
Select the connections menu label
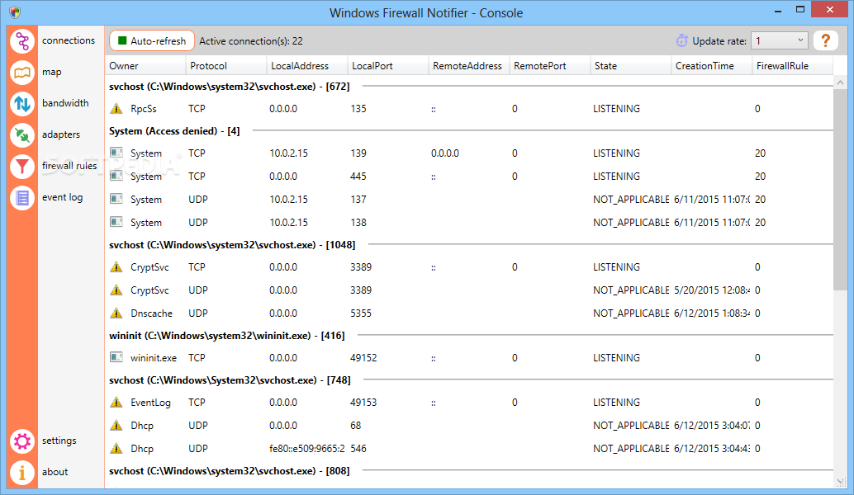pos(69,40)
